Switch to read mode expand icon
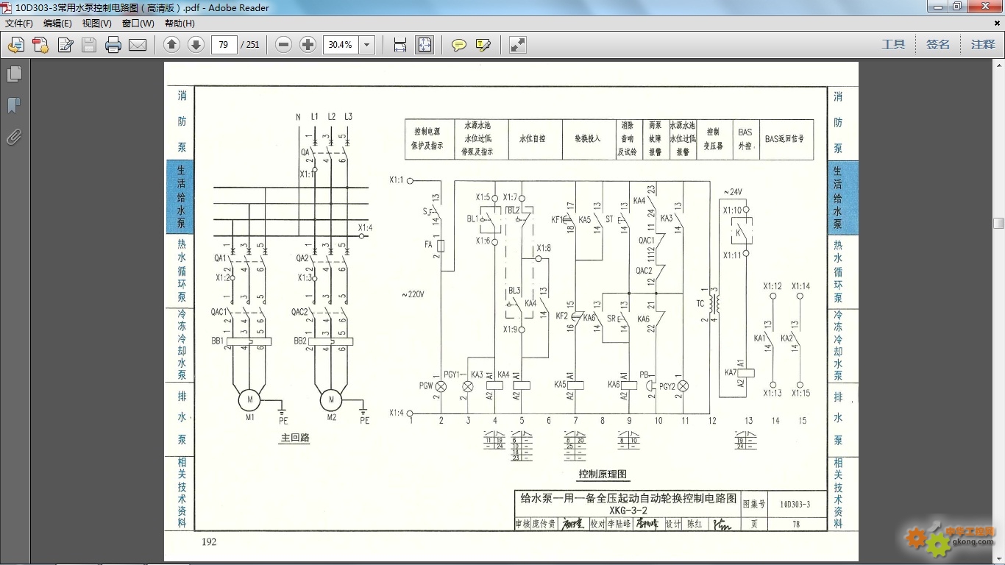This screenshot has height=565, width=1005. pyautogui.click(x=518, y=45)
